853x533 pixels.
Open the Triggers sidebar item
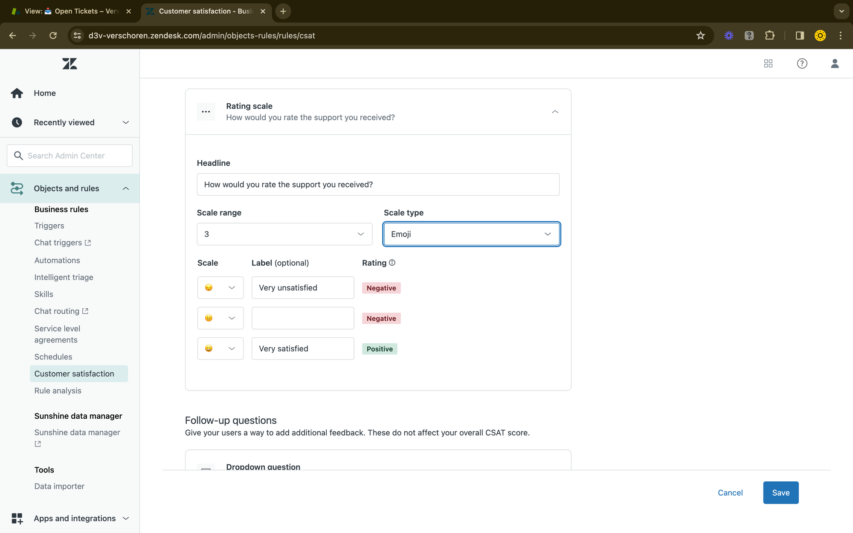point(49,226)
